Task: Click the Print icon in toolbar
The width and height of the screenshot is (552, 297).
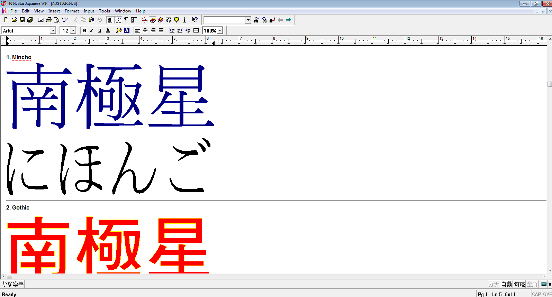Action: coord(49,20)
